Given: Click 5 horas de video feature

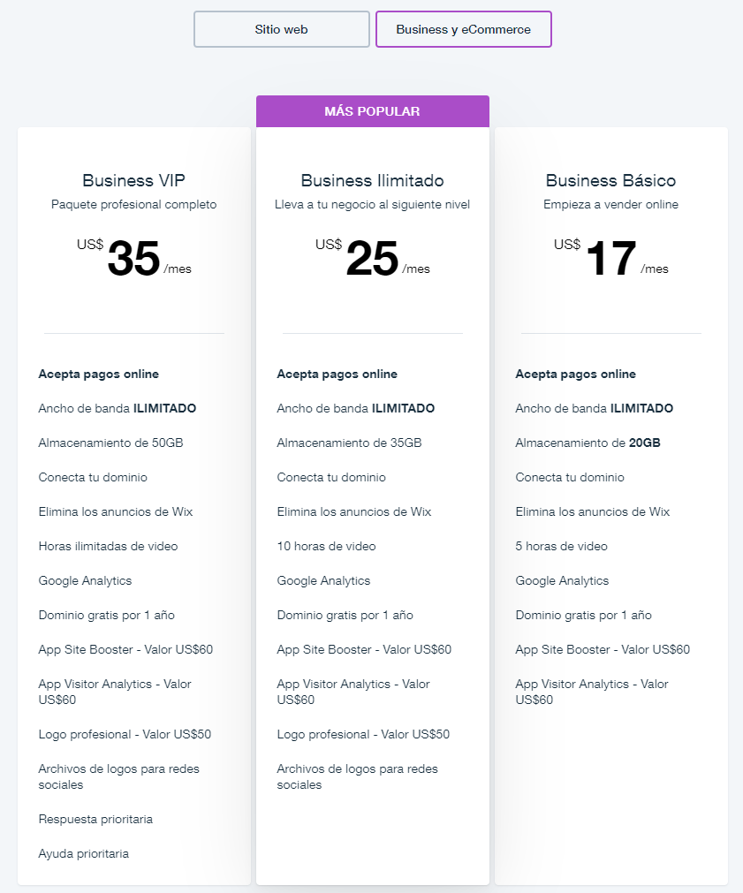Looking at the screenshot, I should coord(561,546).
